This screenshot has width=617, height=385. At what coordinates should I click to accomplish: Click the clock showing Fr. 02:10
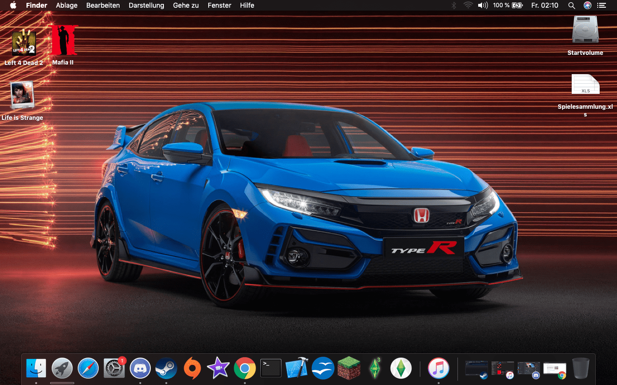545,5
